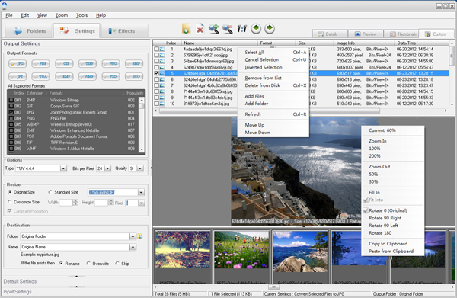Screen dimensions: 457x298
Task: Click the add files toolbar icon
Action: pyautogui.click(x=186, y=28)
